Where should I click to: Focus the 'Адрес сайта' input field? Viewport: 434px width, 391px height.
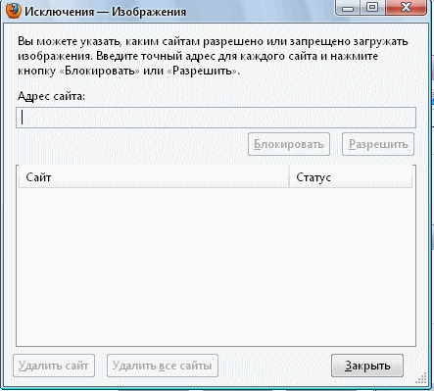pos(216,118)
